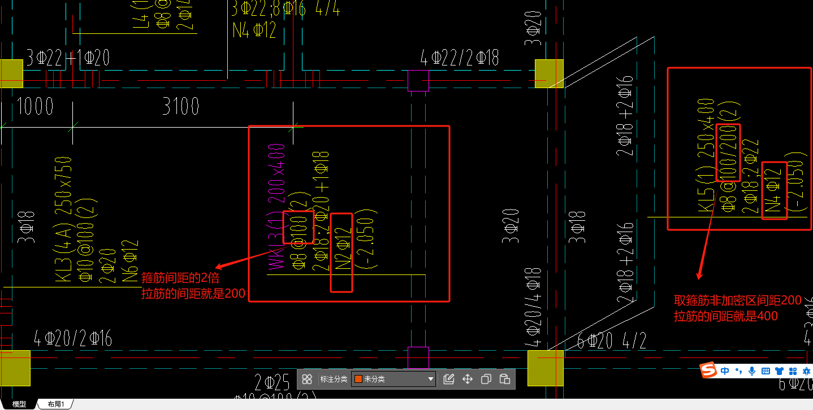Open the annotation category grid icon
Image resolution: width=813 pixels, height=410 pixels.
tap(307, 379)
